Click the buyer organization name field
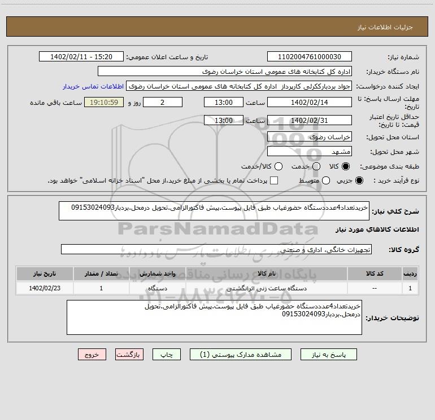 (x=225, y=71)
